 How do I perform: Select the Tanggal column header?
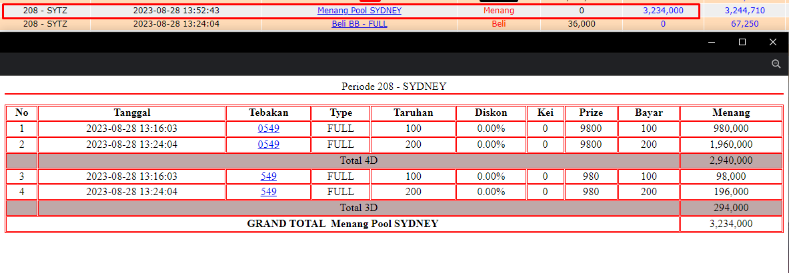click(132, 113)
